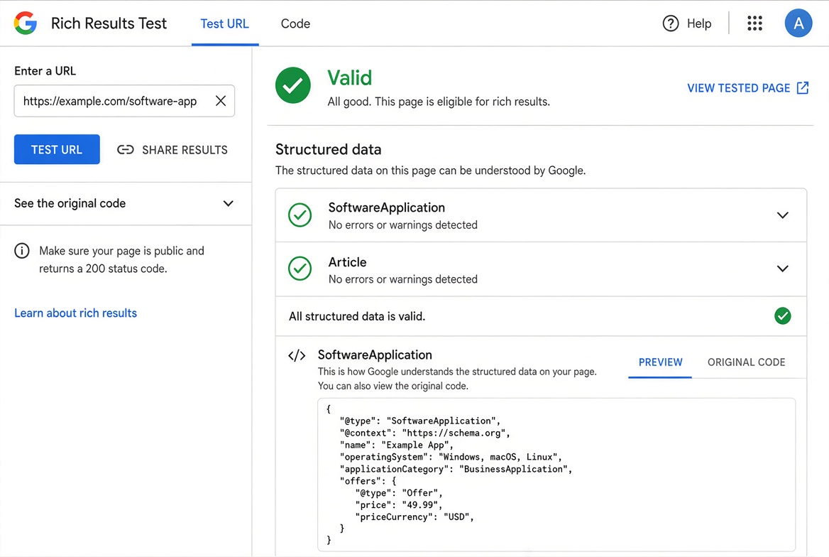This screenshot has width=829, height=557.
Task: Click the code brackets icon
Action: tap(297, 355)
